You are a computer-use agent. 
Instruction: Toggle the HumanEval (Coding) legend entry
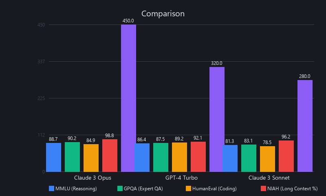click(211, 189)
